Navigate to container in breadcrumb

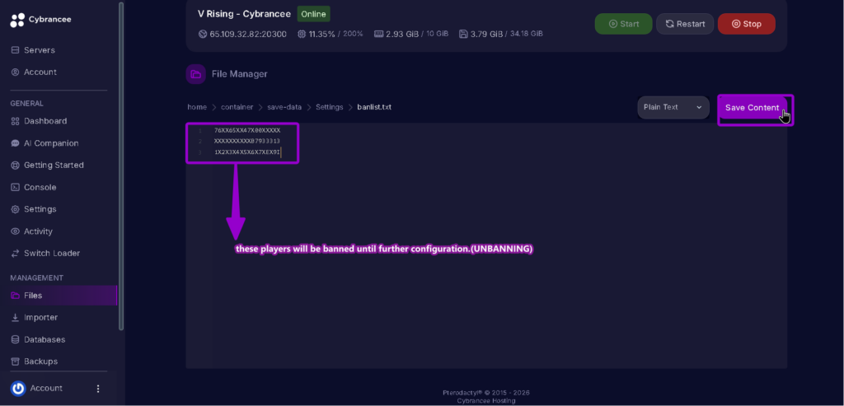237,107
